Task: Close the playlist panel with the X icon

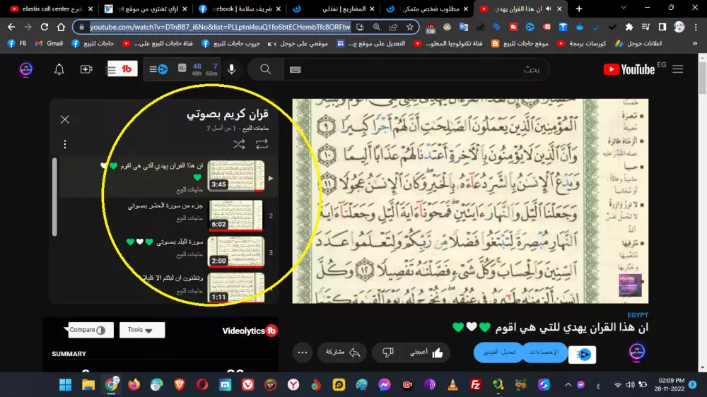Action: pyautogui.click(x=65, y=119)
